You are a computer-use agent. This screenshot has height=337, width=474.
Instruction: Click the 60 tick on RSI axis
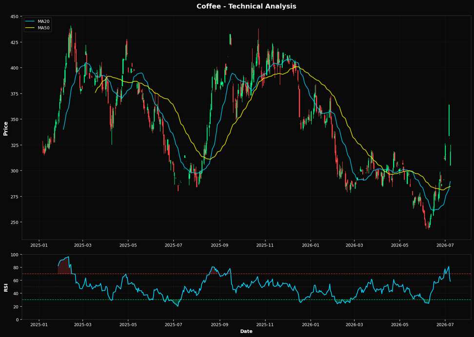click(x=16, y=281)
